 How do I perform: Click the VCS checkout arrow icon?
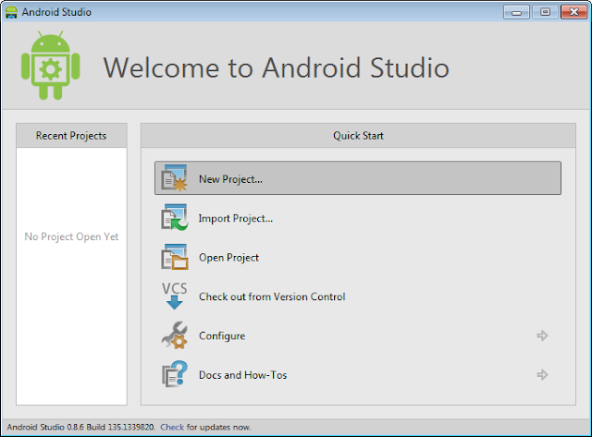pyautogui.click(x=175, y=296)
